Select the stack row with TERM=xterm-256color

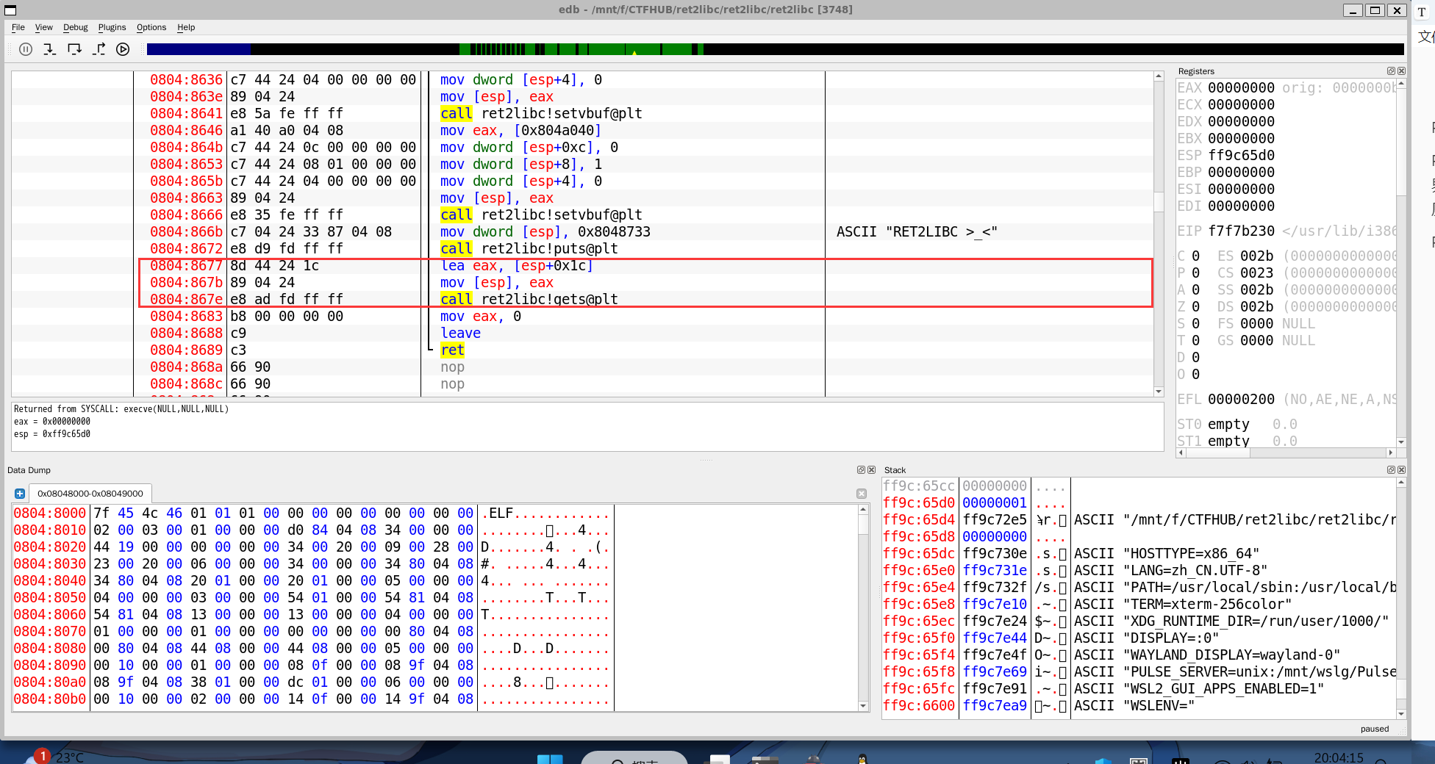click(x=1139, y=604)
